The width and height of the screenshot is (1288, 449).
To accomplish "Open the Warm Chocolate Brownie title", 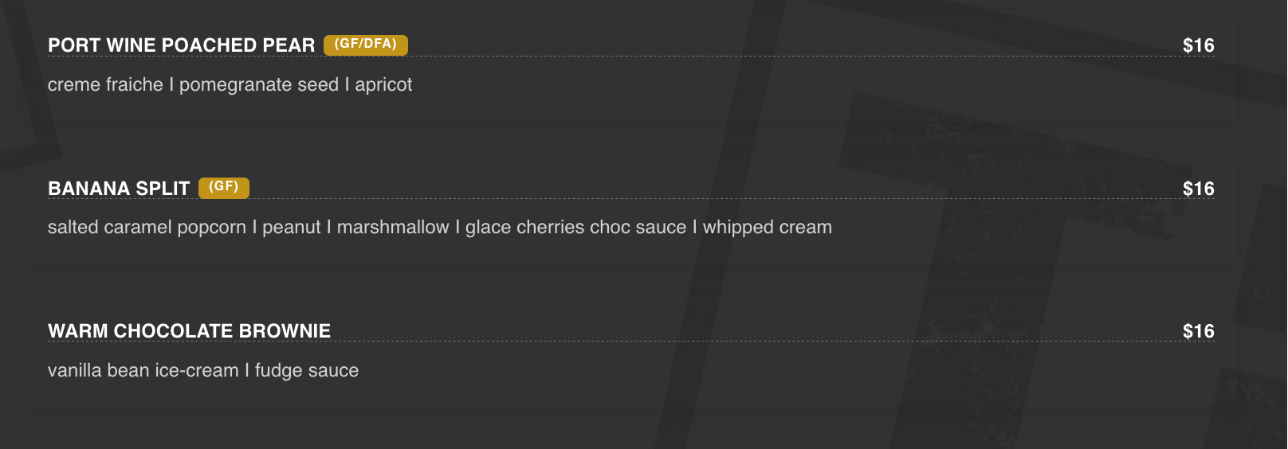I will (x=189, y=331).
